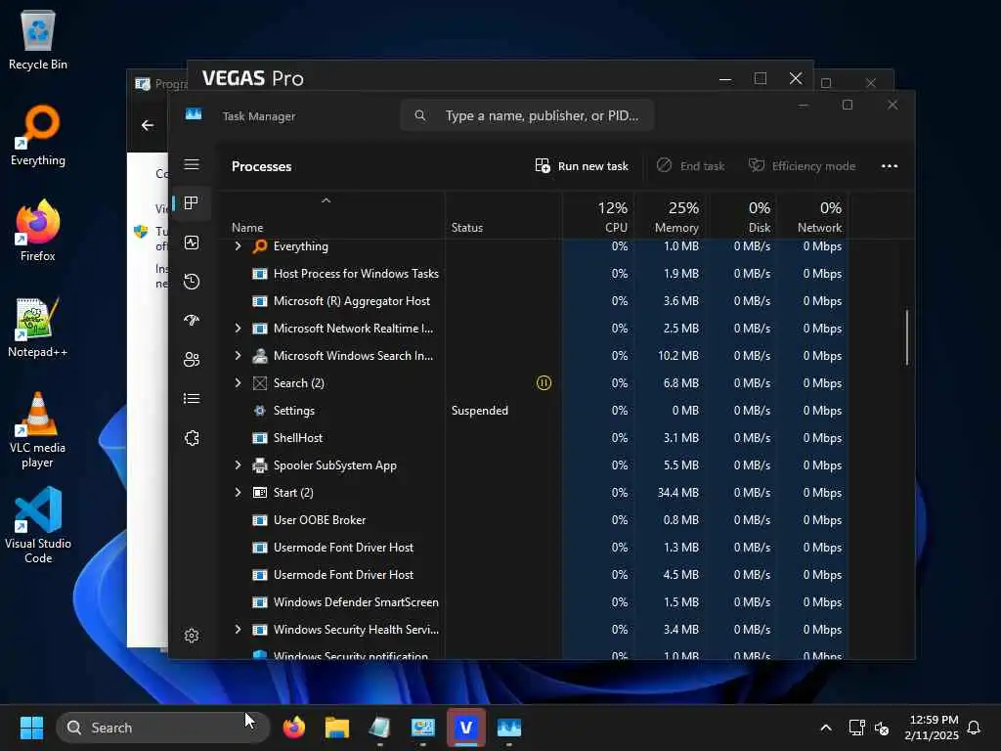The height and width of the screenshot is (751, 1001).
Task: Click the taskbar Search box
Action: coord(163,728)
